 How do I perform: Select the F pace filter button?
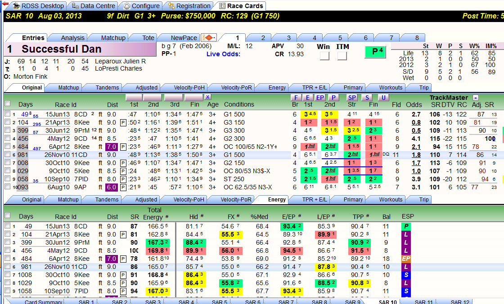pyautogui.click(x=296, y=98)
